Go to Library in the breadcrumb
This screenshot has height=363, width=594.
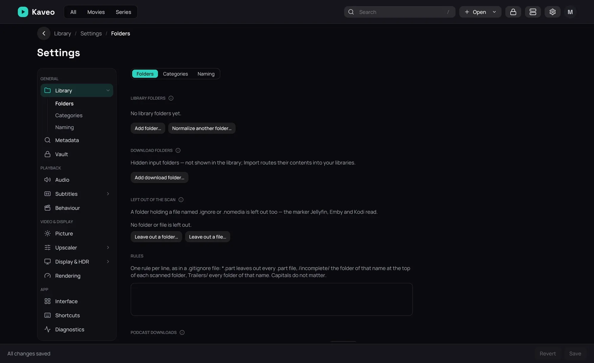[62, 33]
